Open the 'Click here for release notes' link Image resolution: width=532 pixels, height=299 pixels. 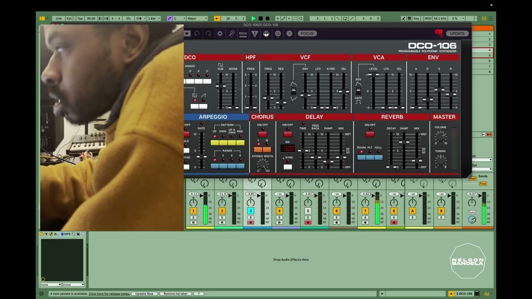pos(109,294)
